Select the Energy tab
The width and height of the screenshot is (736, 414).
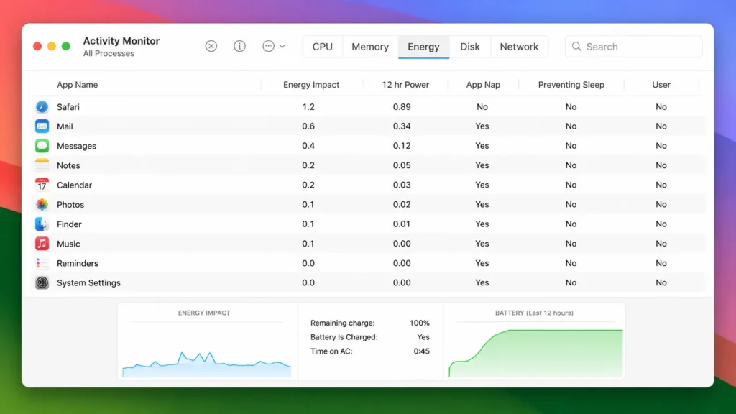(x=423, y=47)
